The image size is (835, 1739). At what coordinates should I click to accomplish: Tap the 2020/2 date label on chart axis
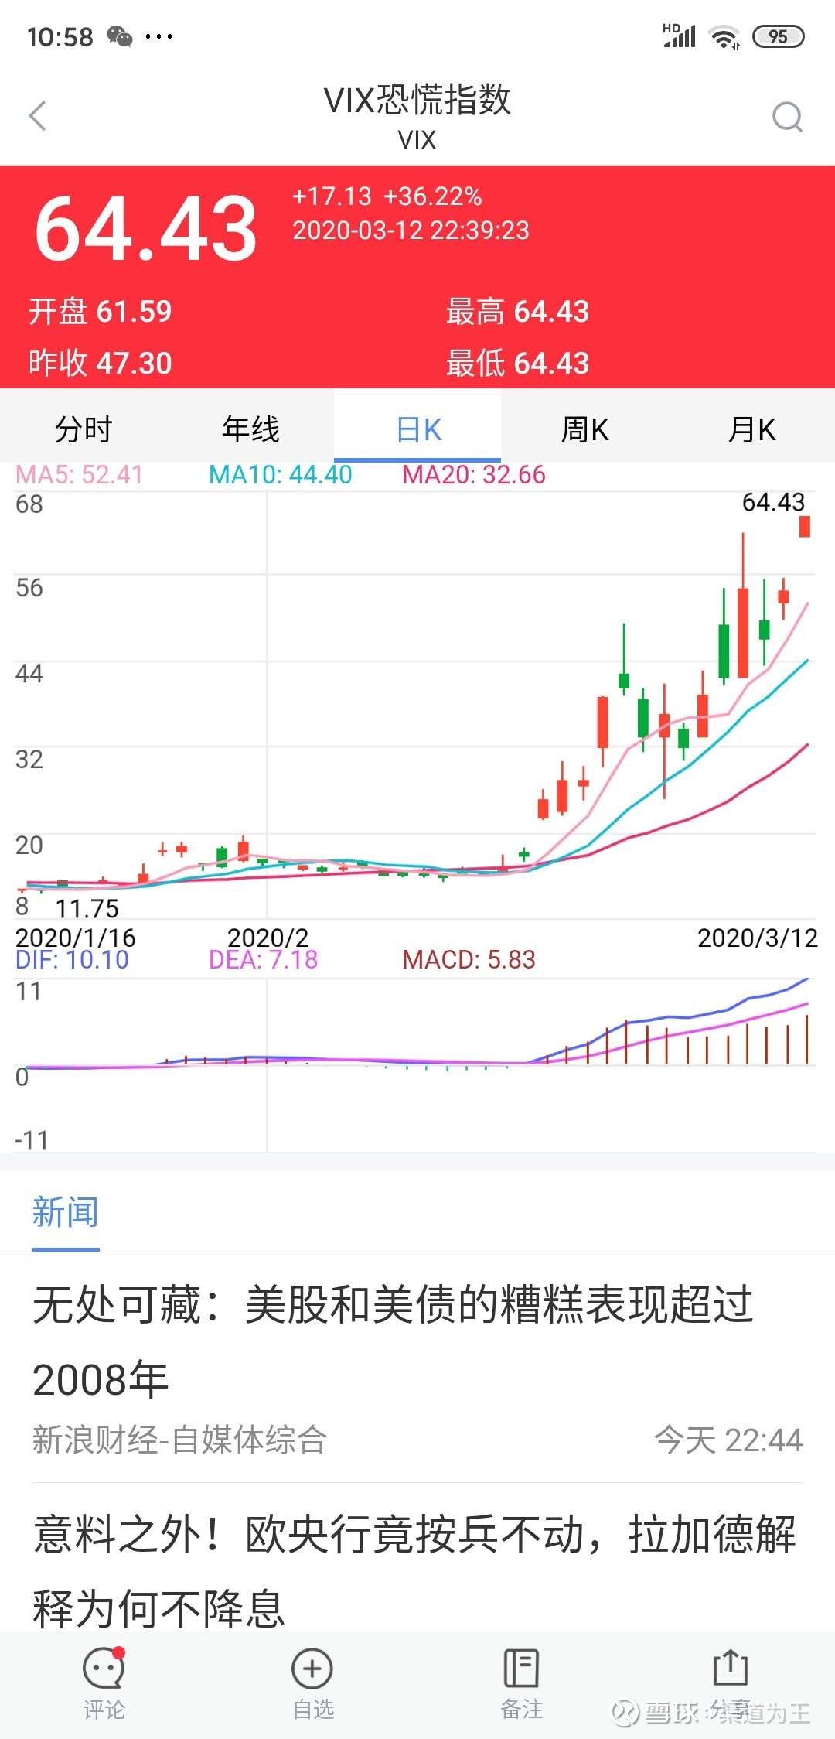pyautogui.click(x=268, y=938)
